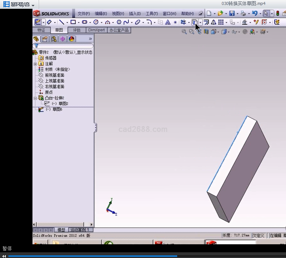
Task: Pick the Circle sketch tool
Action: pos(95,22)
